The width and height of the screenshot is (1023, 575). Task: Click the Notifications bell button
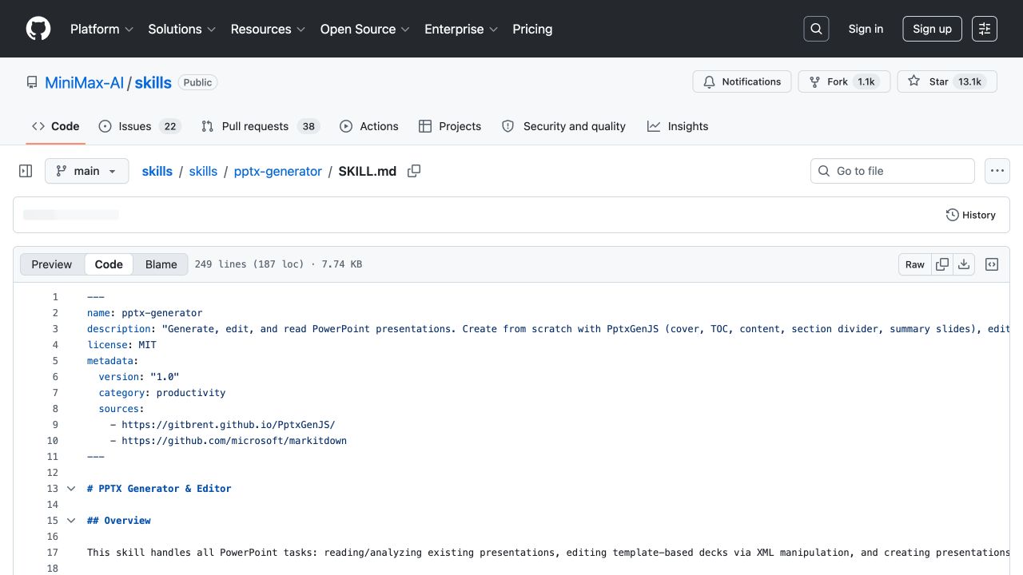(x=742, y=81)
